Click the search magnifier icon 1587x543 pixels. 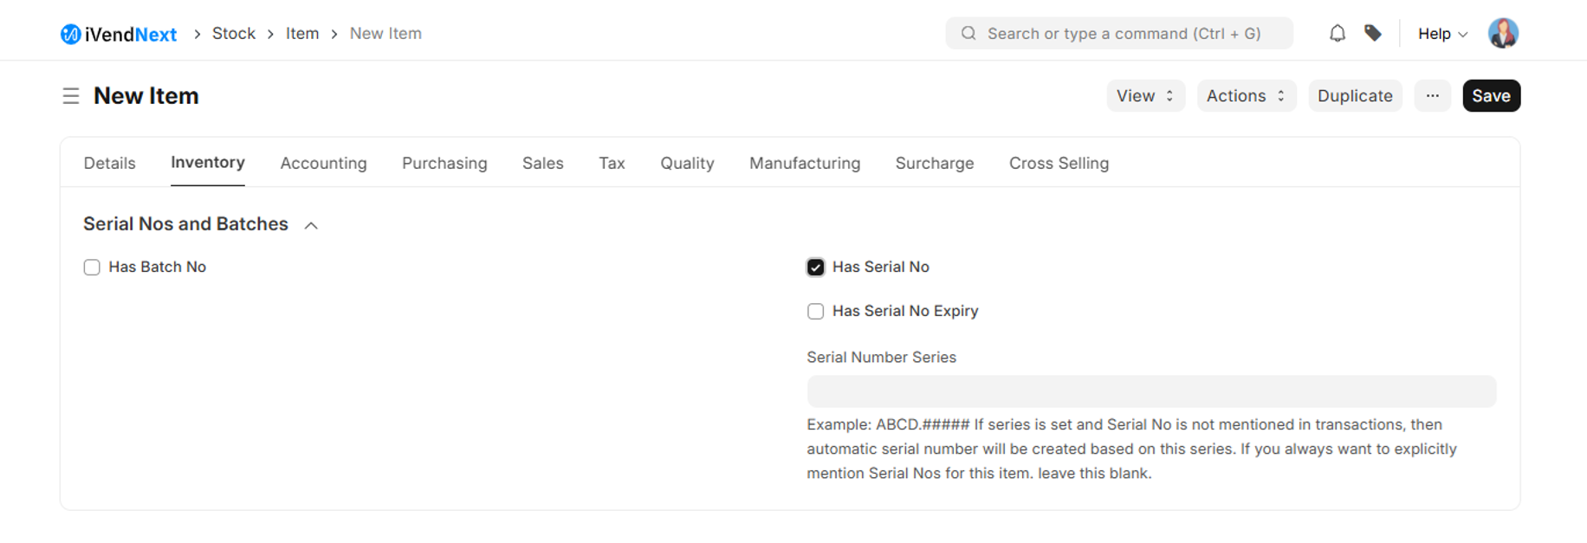point(968,34)
